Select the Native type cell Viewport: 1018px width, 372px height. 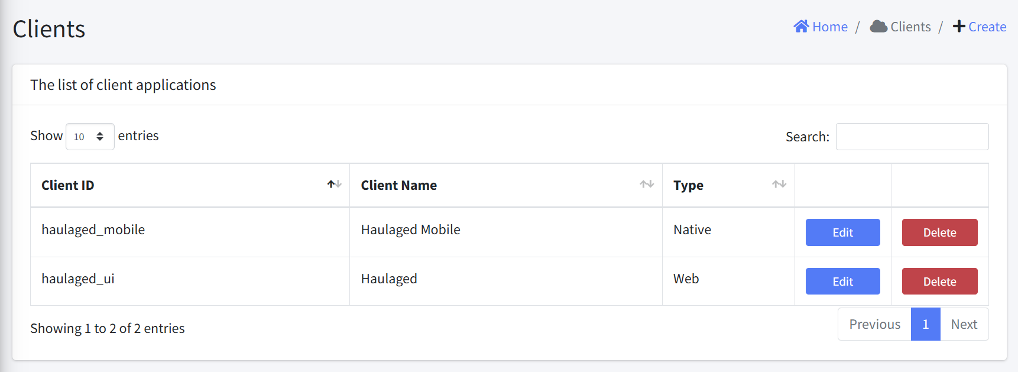click(728, 232)
